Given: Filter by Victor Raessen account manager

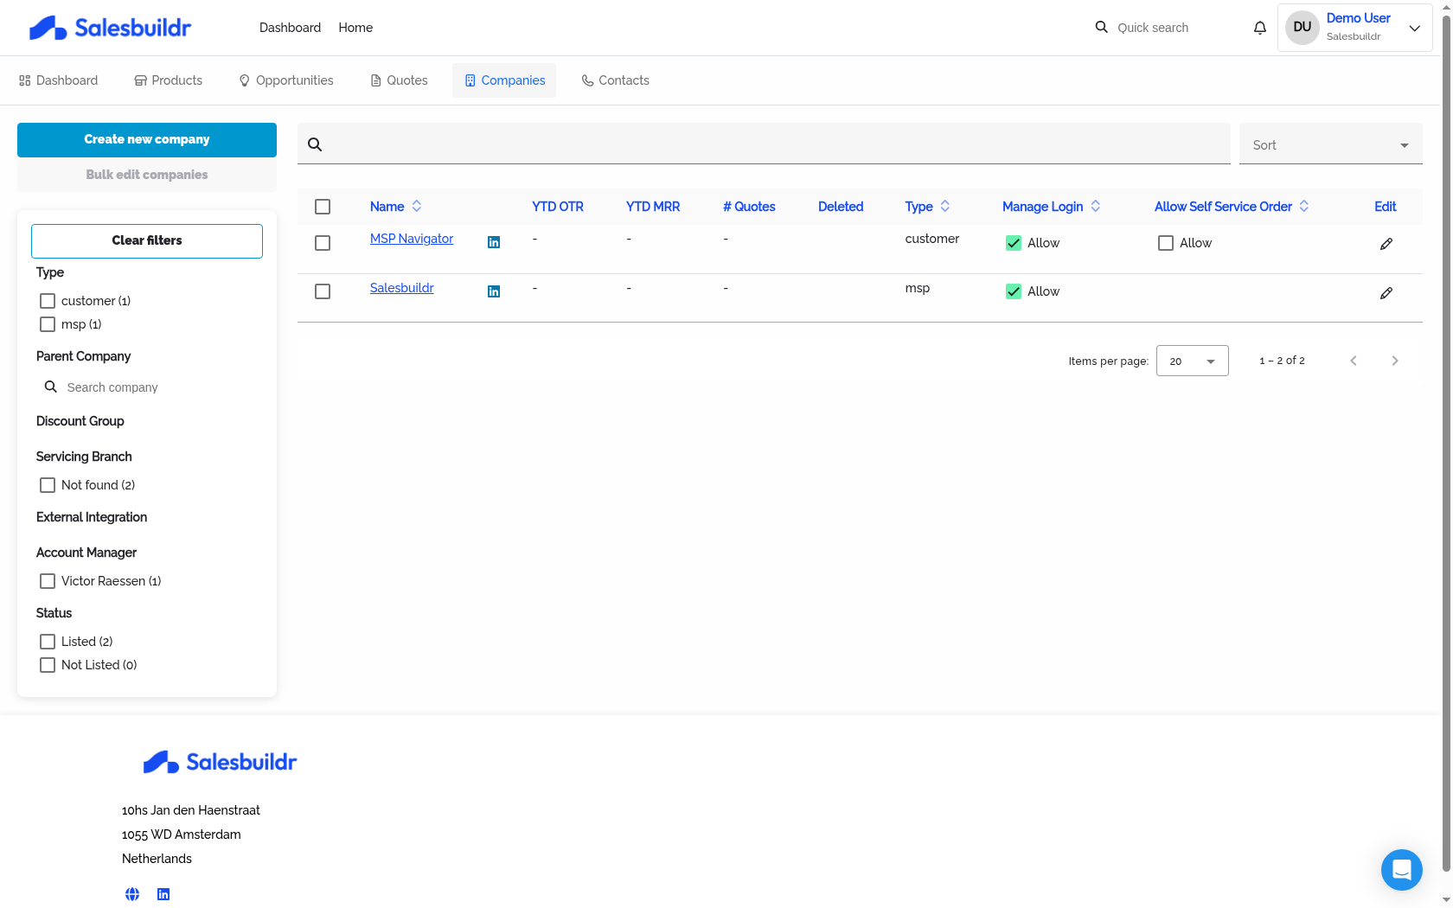Looking at the screenshot, I should [x=48, y=581].
